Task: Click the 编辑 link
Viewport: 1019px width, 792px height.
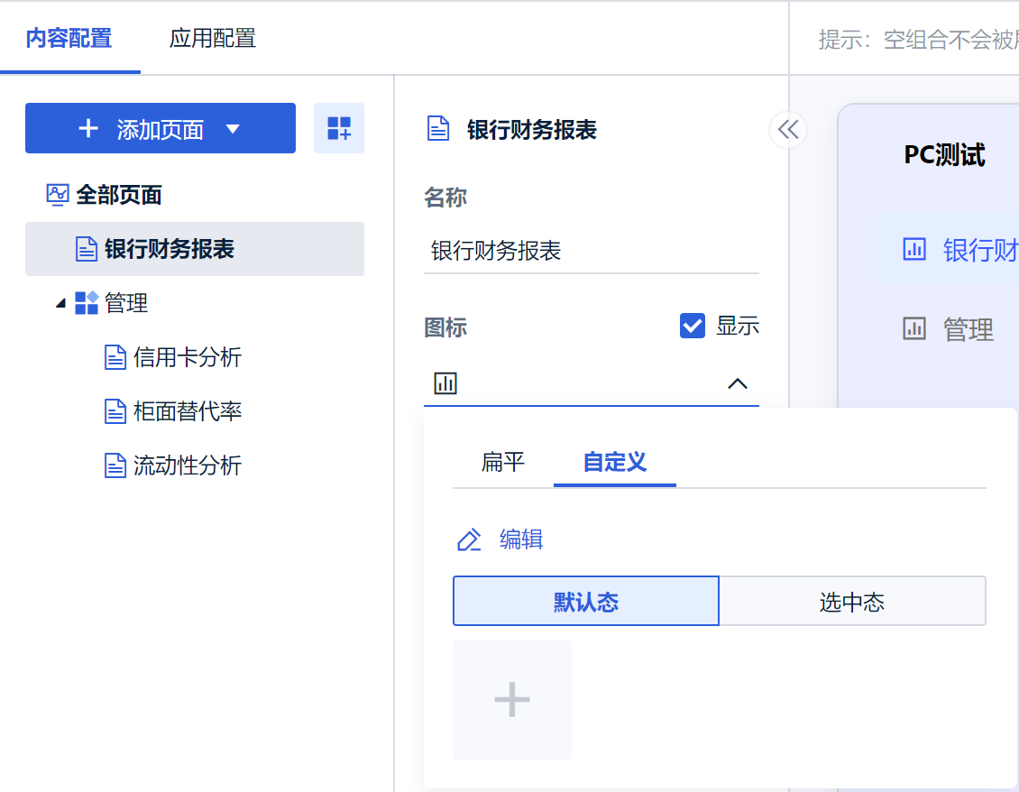Action: coord(521,540)
